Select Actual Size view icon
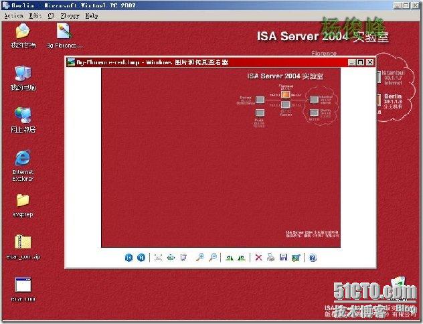 (x=171, y=258)
